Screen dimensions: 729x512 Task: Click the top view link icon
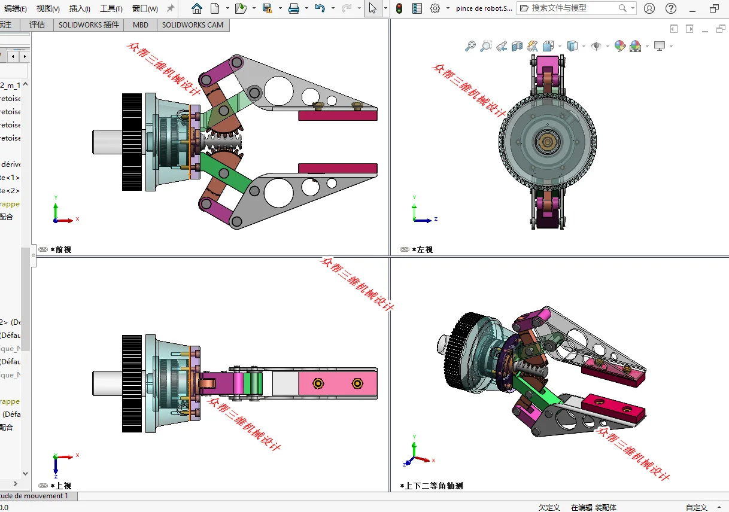tap(42, 486)
